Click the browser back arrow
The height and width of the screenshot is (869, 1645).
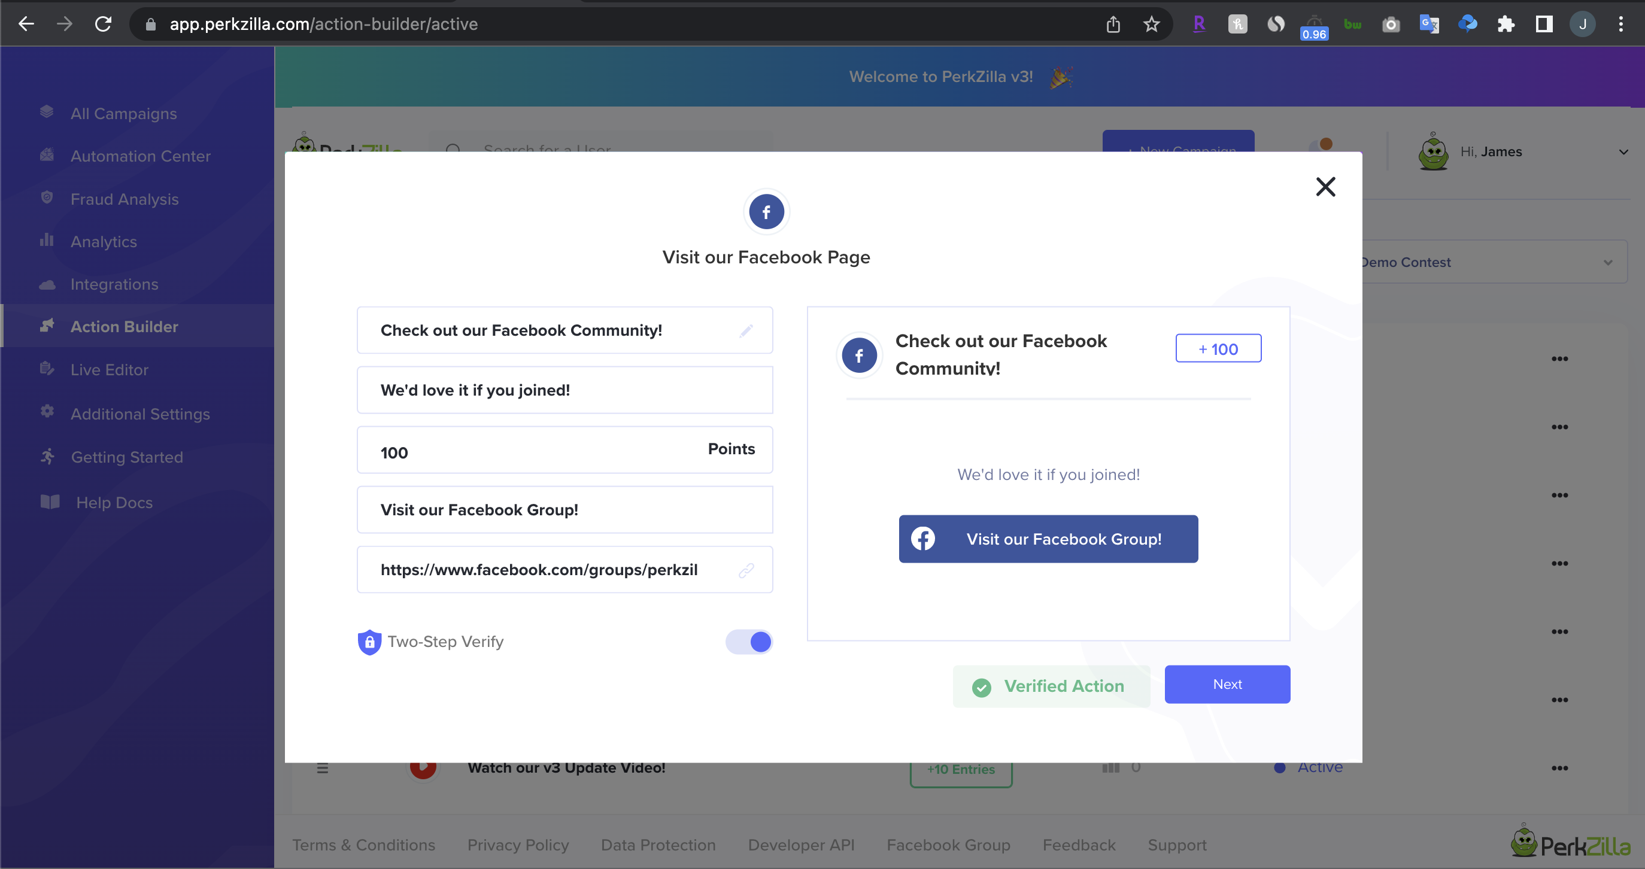coord(26,25)
